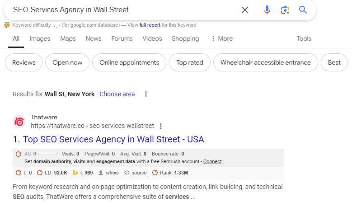Click the Semrush logo beside Keyword difficulty
The image size is (352, 207).
pos(7,25)
